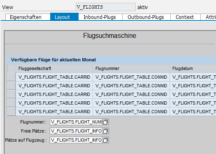Select second table row via its row selector
216x154 pixels.
point(12,86)
